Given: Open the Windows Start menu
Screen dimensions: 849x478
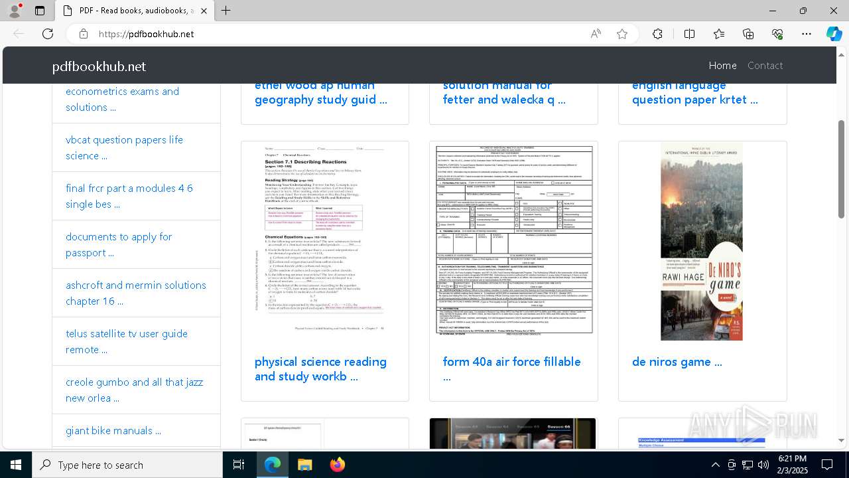Looking at the screenshot, I should coord(16,465).
